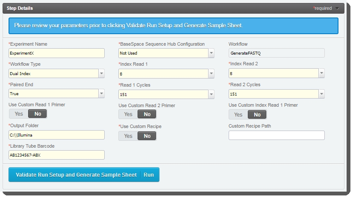Expand the Read 2 Cycles dropdown

[321, 94]
